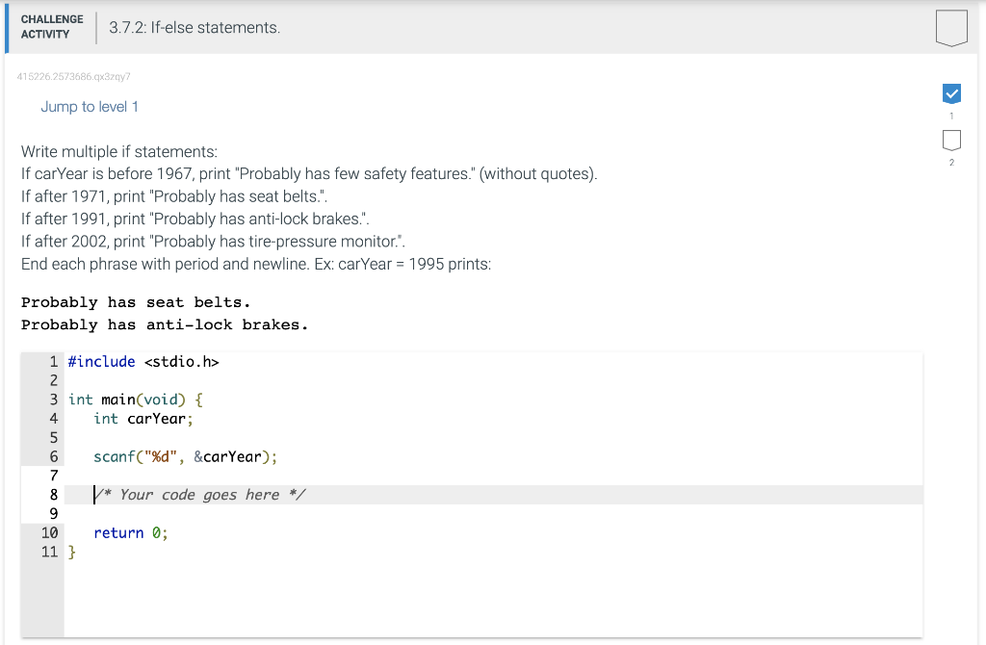Click the Jump to level 1 link

point(90,107)
